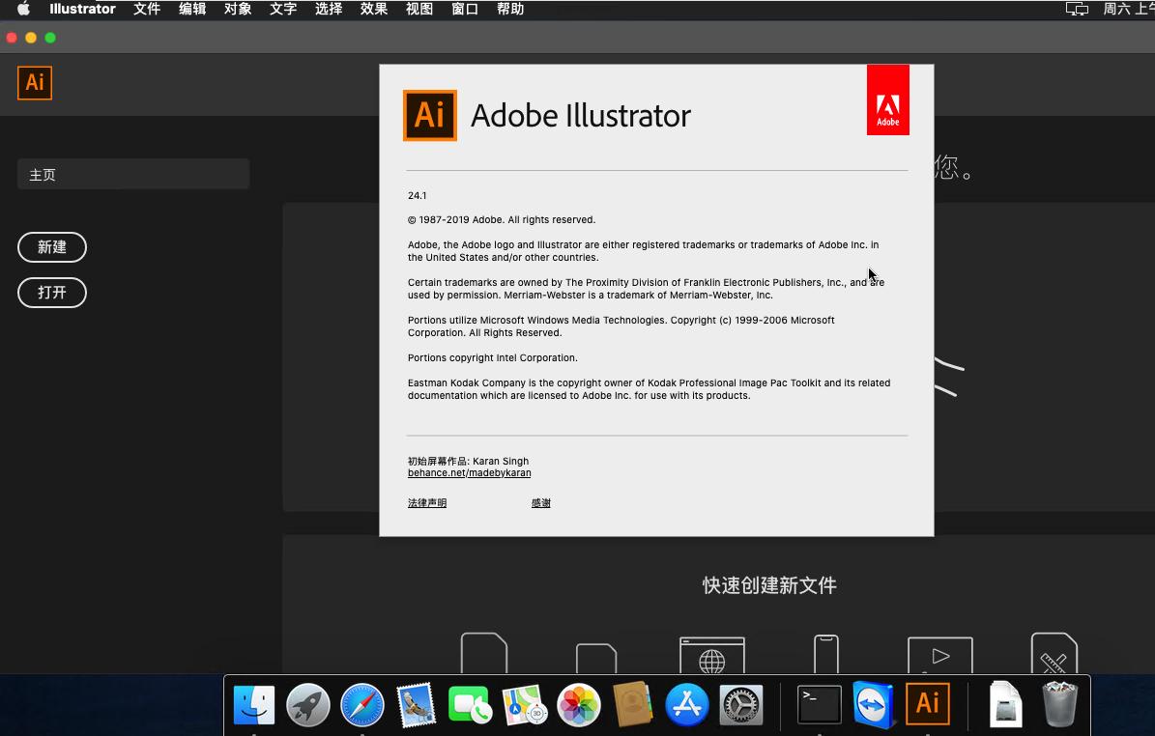
Task: Select the 主页 tab in sidebar
Action: pyautogui.click(x=133, y=175)
